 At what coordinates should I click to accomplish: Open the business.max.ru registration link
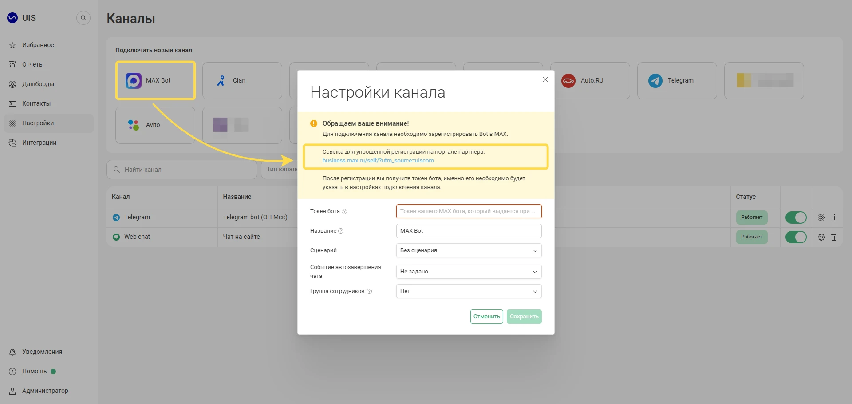pos(378,161)
